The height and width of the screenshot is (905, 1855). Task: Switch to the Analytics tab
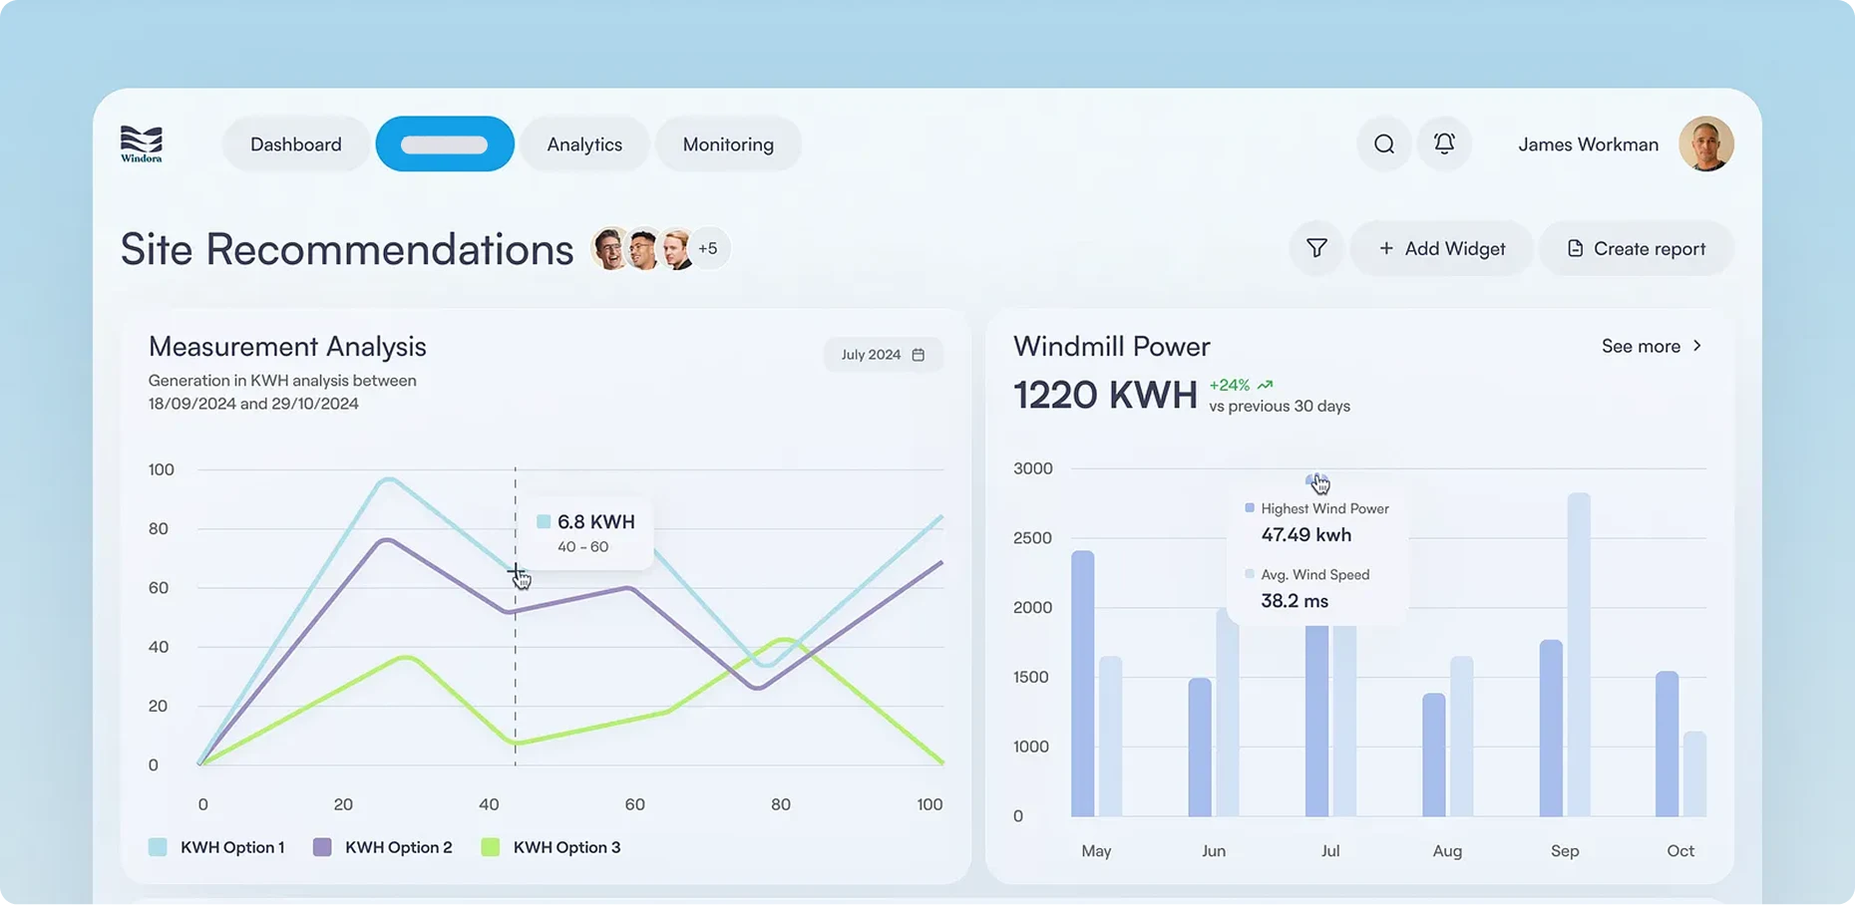584,145
